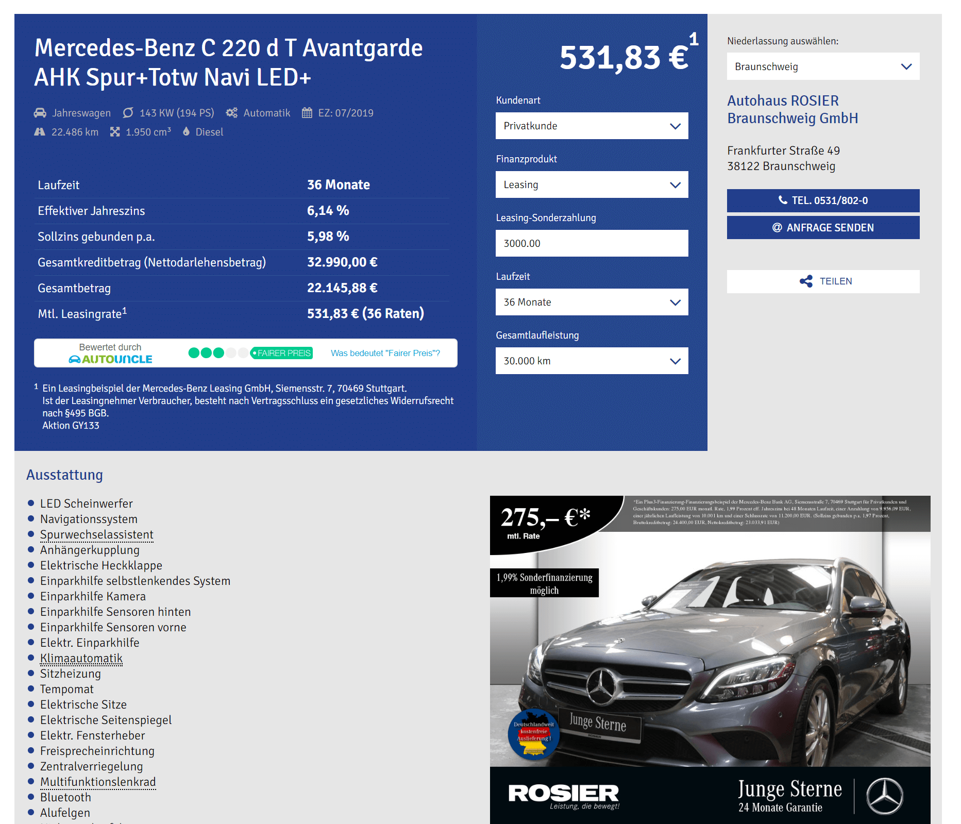Click the Klimaautomatik equipment term
Viewport: 961px width, 824px height.
(x=81, y=658)
